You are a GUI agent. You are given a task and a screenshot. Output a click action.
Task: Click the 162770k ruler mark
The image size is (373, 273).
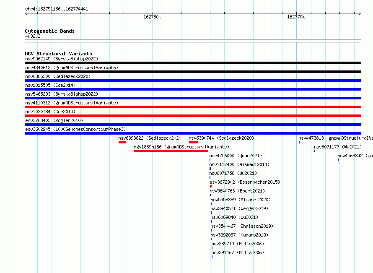click(x=296, y=17)
